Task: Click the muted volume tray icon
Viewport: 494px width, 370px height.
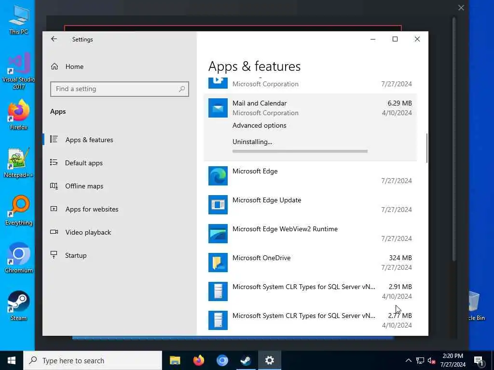Action: [431, 360]
